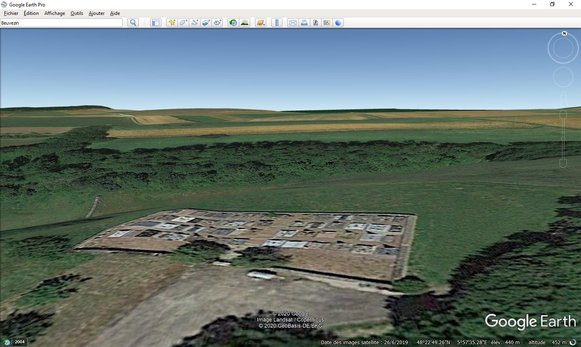
Task: Click the Image Landsat / Copernicus attribution
Action: point(290,320)
